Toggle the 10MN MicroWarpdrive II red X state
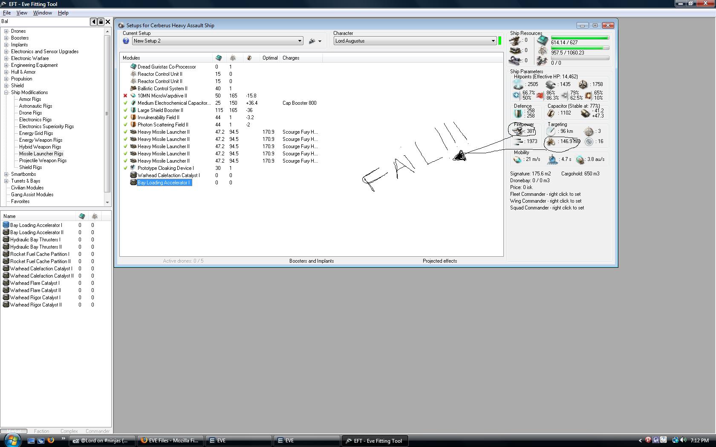 125,96
